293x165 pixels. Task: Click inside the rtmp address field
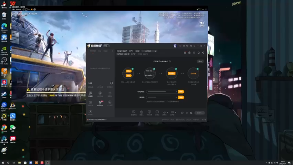162,92
